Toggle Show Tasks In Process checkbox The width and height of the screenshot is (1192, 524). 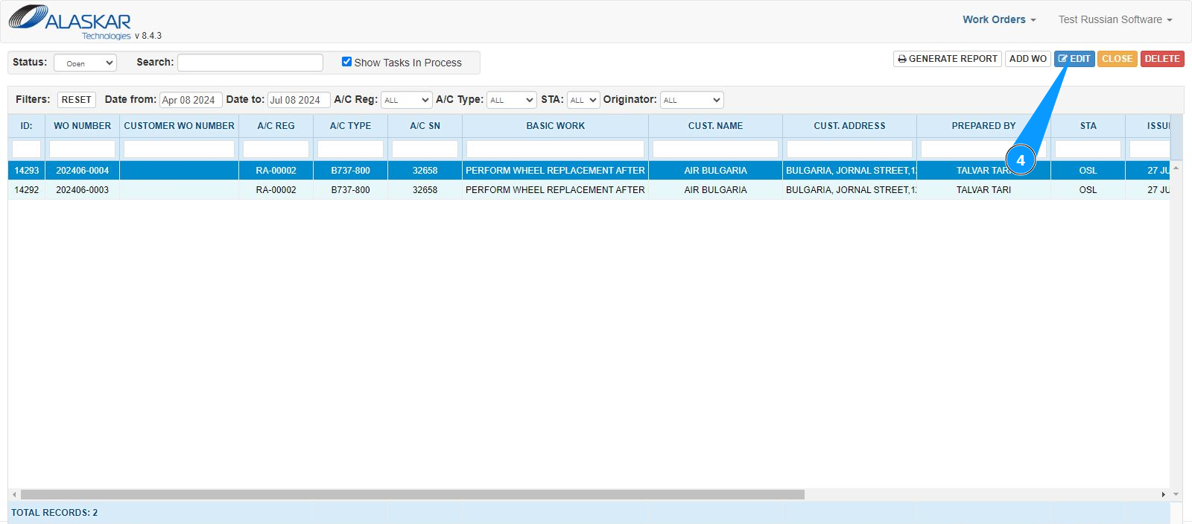click(346, 62)
